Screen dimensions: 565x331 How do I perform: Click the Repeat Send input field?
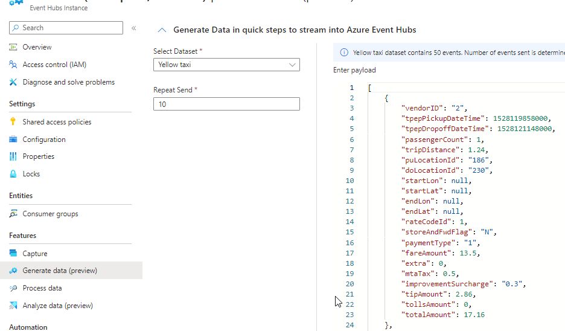226,104
